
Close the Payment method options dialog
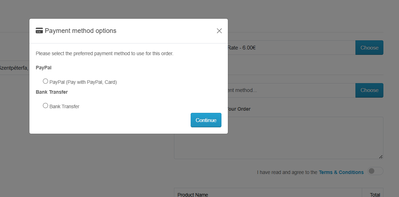tap(219, 31)
